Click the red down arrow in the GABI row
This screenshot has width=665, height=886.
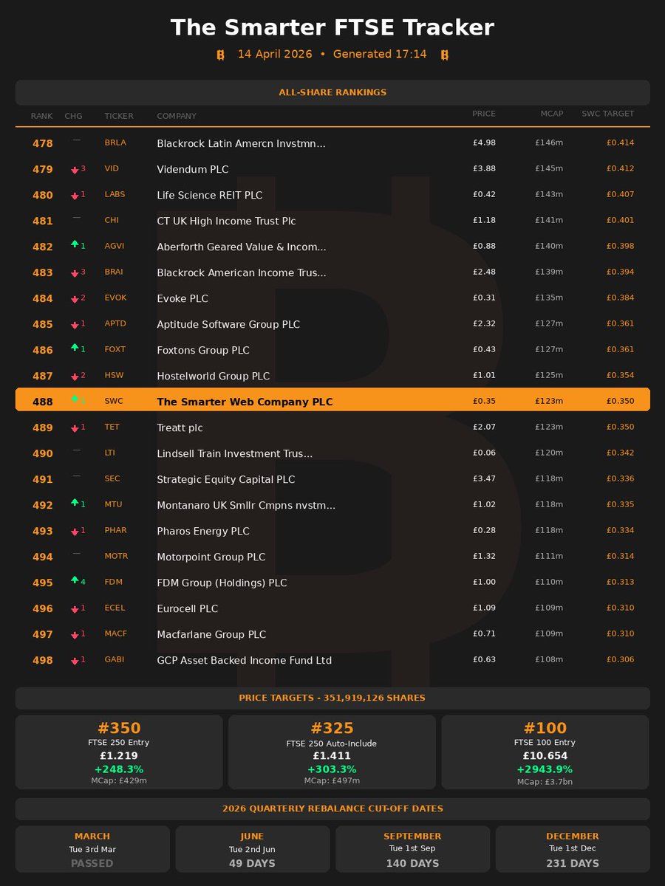click(x=75, y=661)
